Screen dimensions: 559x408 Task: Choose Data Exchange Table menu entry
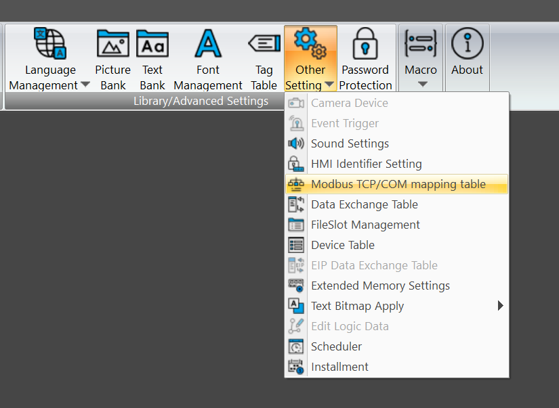(364, 204)
